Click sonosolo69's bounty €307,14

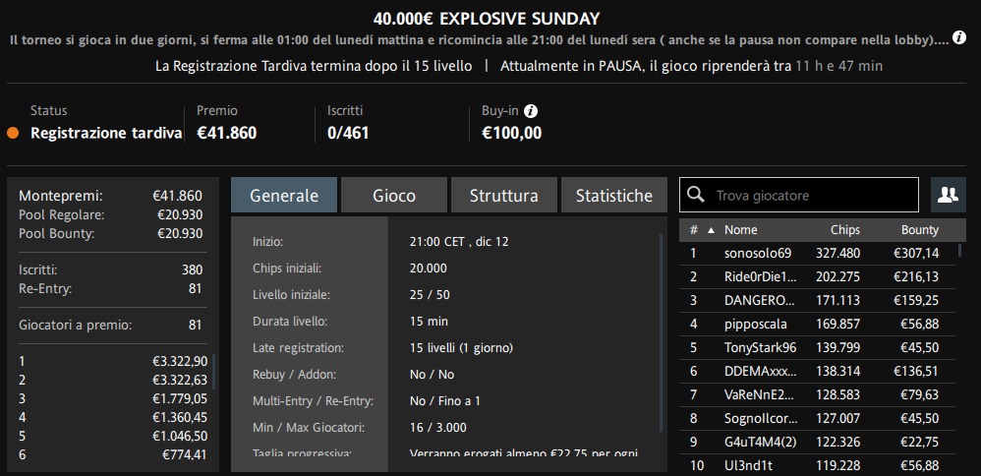pyautogui.click(x=916, y=253)
